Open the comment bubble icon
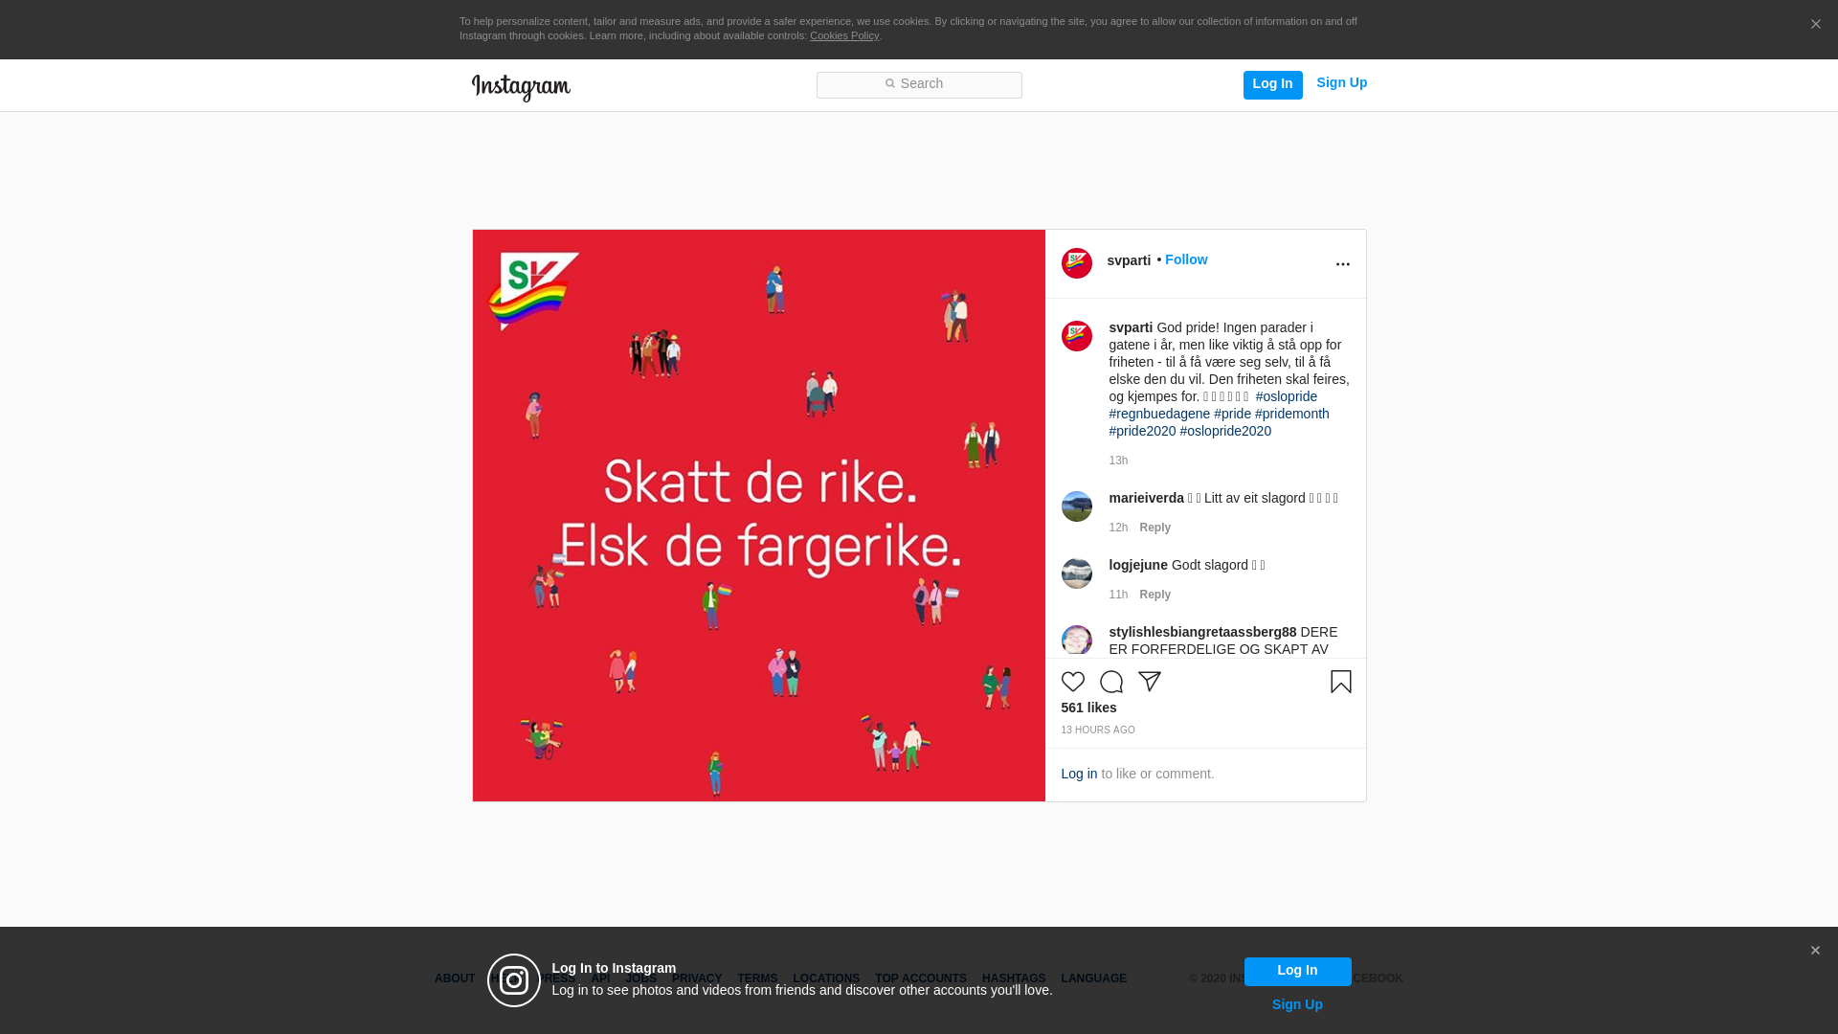1838x1034 pixels. [1110, 682]
